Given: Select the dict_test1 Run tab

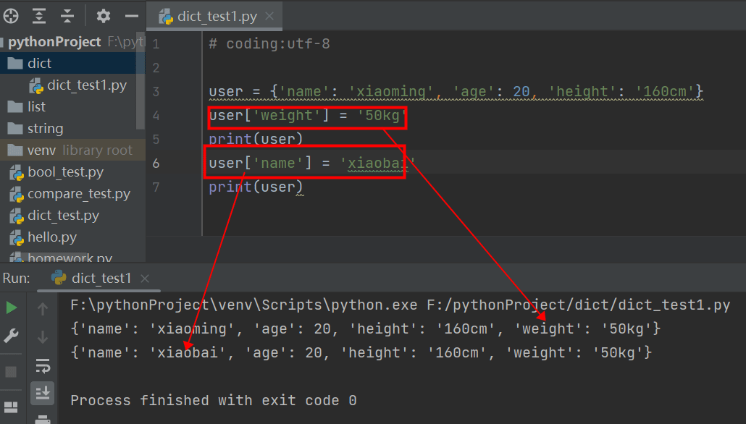Looking at the screenshot, I should [100, 278].
